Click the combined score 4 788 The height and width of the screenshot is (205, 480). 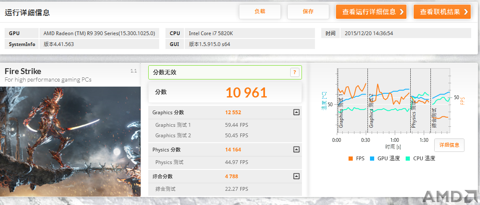pos(232,176)
